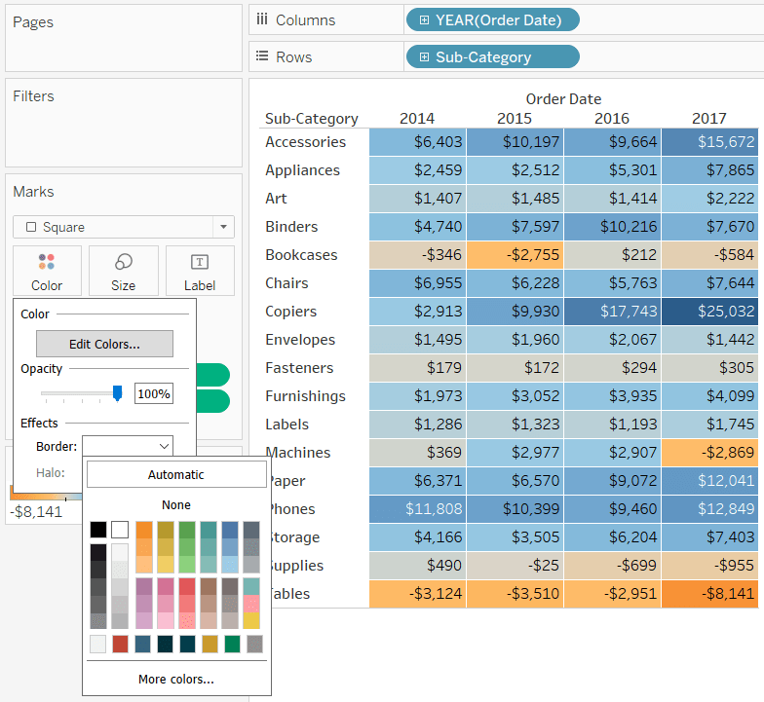Open the Size marks card

[x=123, y=271]
